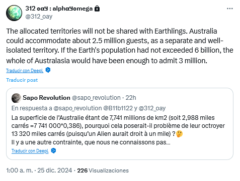
Task: Click the DeepL logo icon inside quoted tweet
Action: [x=53, y=150]
